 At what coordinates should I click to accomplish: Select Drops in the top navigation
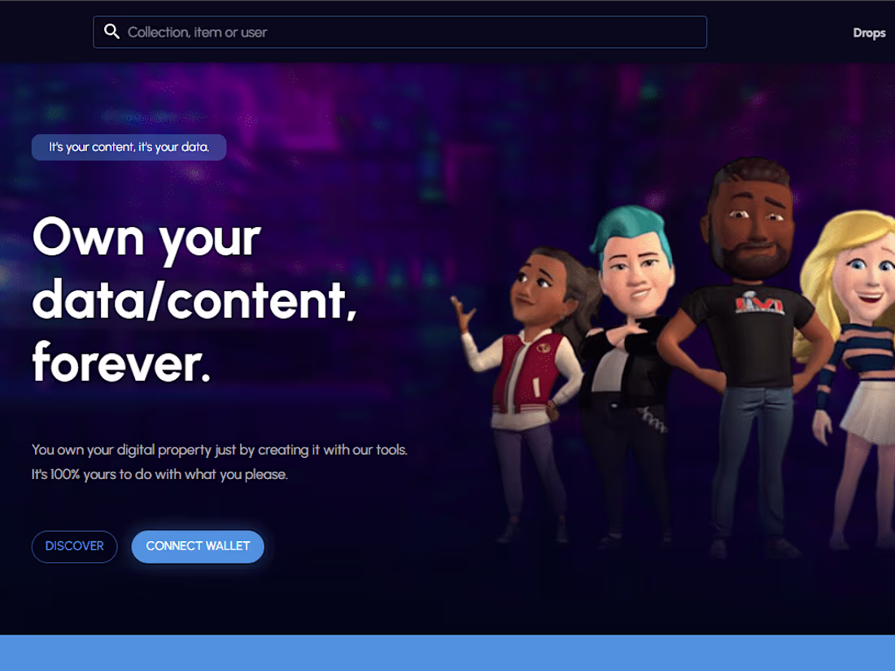869,33
